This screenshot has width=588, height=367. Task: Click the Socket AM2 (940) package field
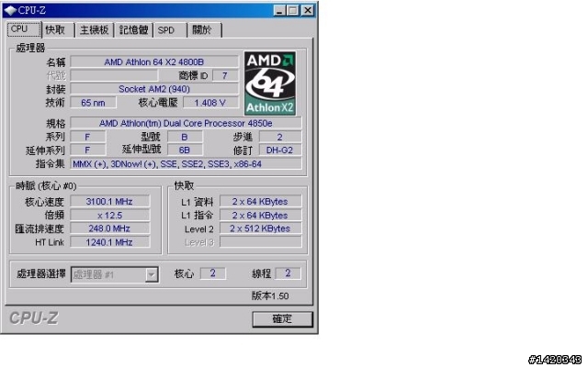[154, 89]
